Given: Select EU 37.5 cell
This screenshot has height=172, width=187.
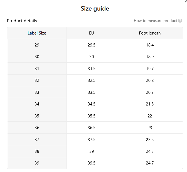Looking at the screenshot, I should pyautogui.click(x=92, y=139).
